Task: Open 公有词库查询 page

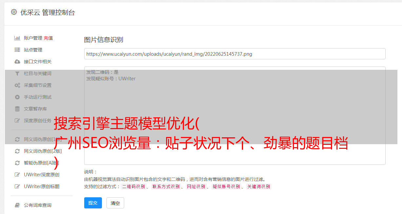Action: (x=38, y=205)
